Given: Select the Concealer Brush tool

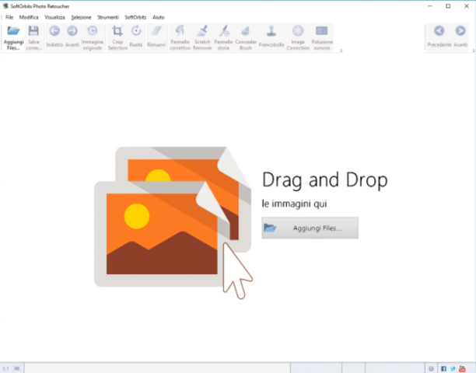Looking at the screenshot, I should [246, 31].
